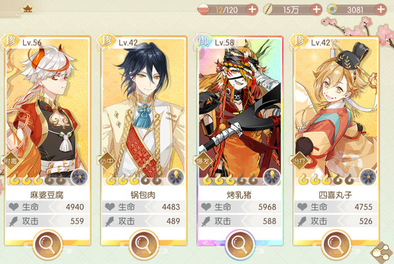Add gems with plus next to 3081
This screenshot has width=394, height=264.
380,10
